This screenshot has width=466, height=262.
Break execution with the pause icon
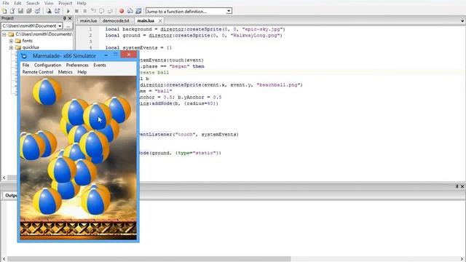coord(84,12)
